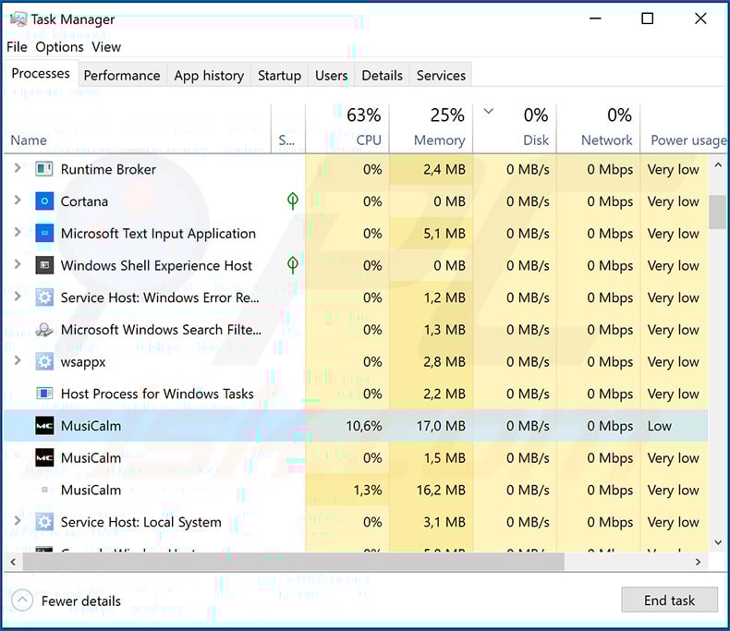730x631 pixels.
Task: Expand the Cortana process group
Action: (x=18, y=200)
